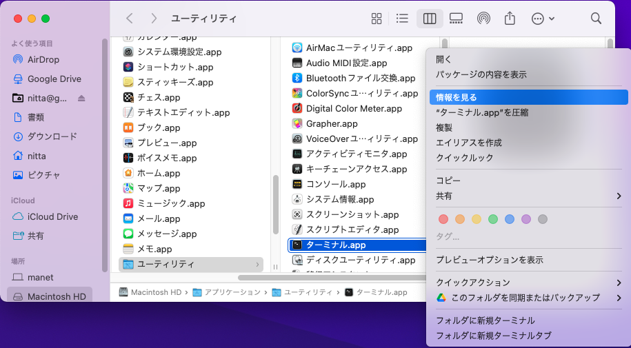Switch to icon grid view
This screenshot has height=348, width=631.
pos(377,19)
